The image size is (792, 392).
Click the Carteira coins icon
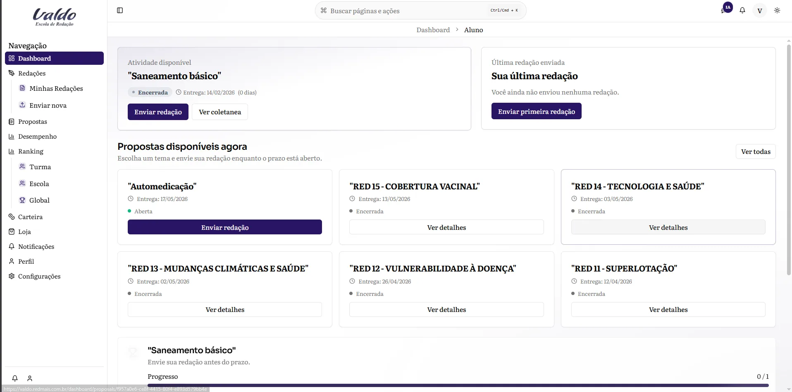tap(12, 217)
